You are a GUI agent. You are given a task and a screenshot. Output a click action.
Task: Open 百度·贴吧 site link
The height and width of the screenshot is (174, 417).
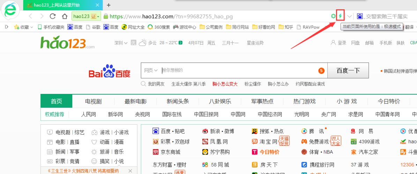coord(169,131)
